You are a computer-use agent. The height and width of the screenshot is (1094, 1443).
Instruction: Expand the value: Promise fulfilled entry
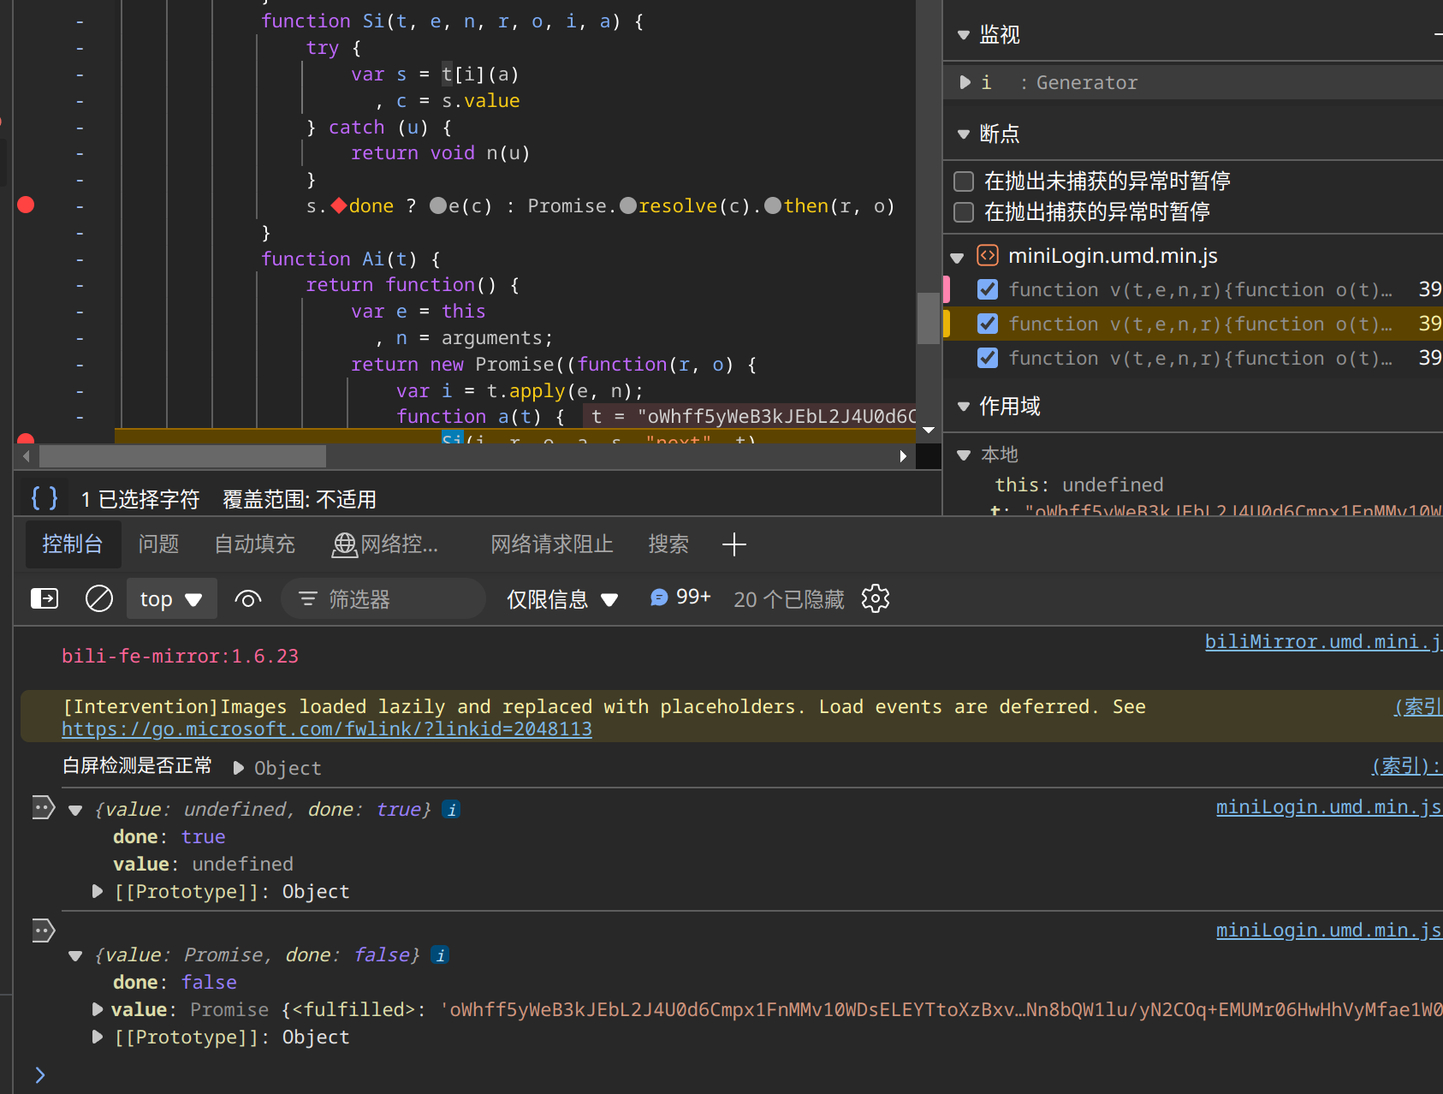click(98, 1009)
